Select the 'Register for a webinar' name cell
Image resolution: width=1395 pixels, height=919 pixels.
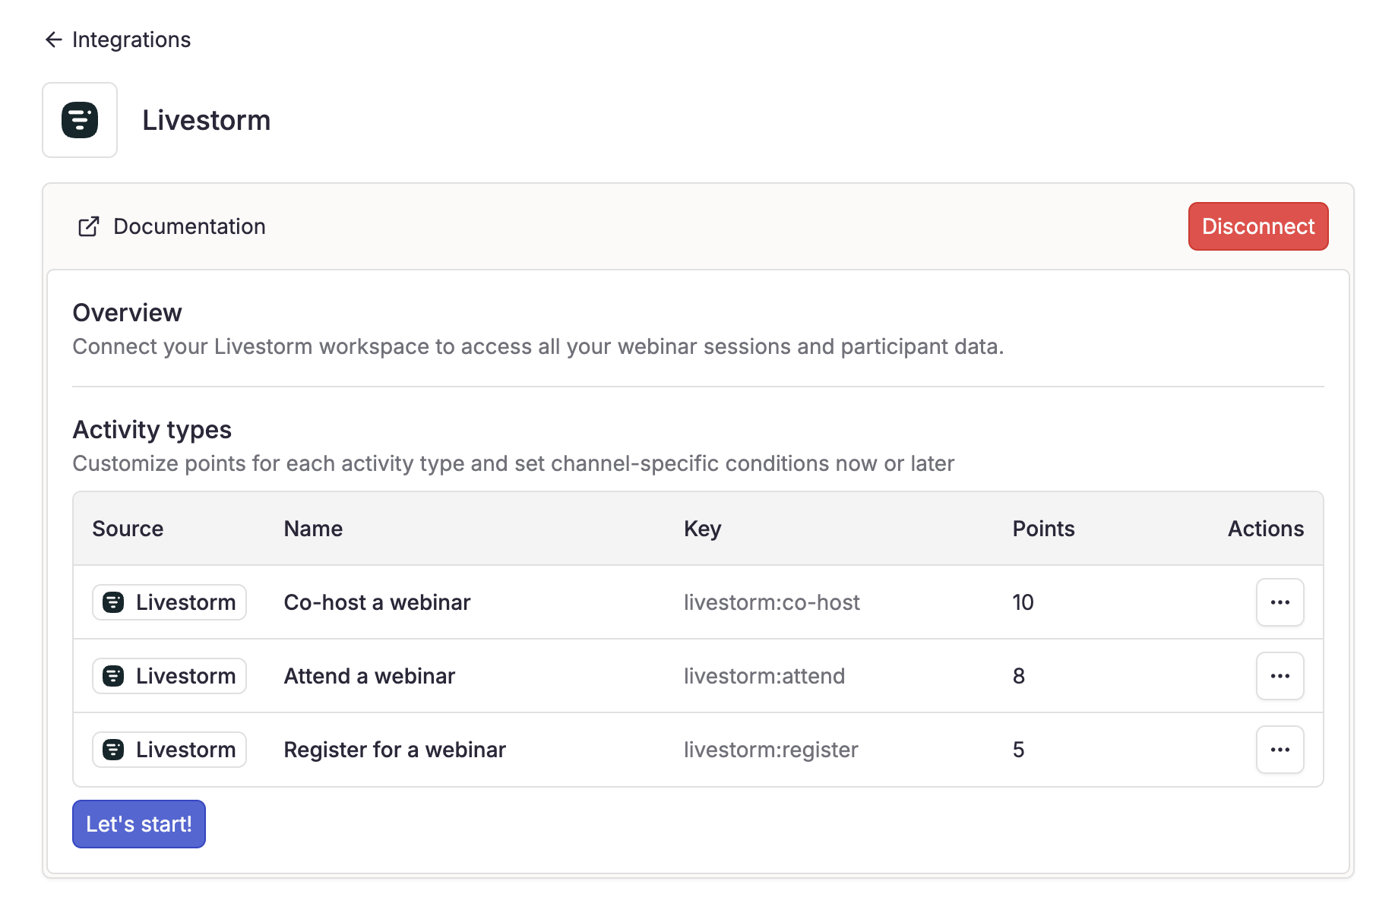tap(394, 750)
